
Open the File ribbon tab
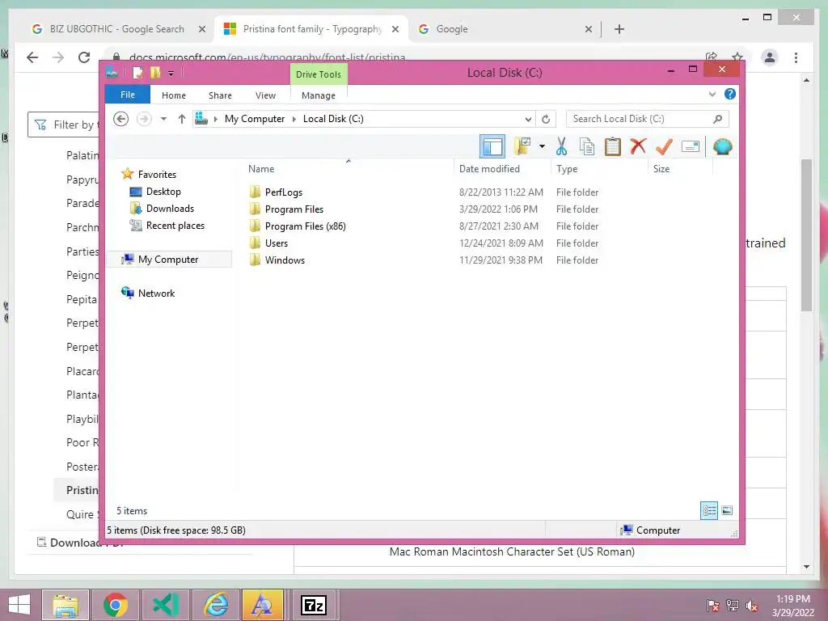coord(128,95)
